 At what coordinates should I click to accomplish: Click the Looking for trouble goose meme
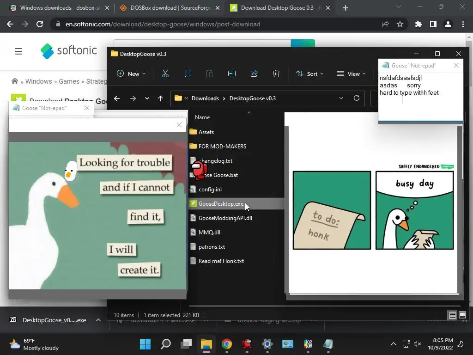97,215
